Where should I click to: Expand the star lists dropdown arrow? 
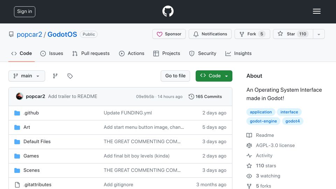pos(319,34)
